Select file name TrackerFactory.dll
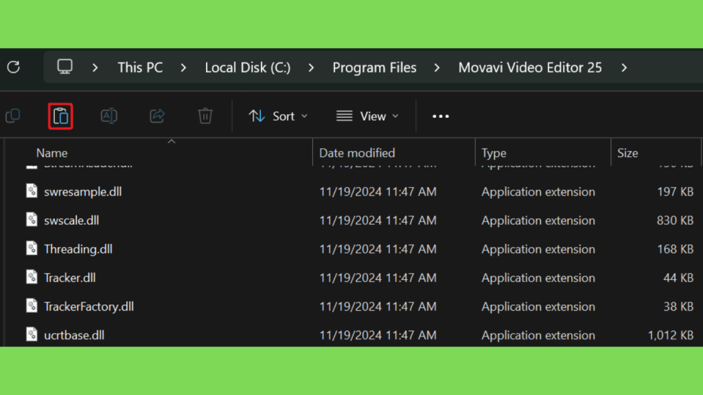Viewport: 703px width, 395px height. [x=89, y=307]
